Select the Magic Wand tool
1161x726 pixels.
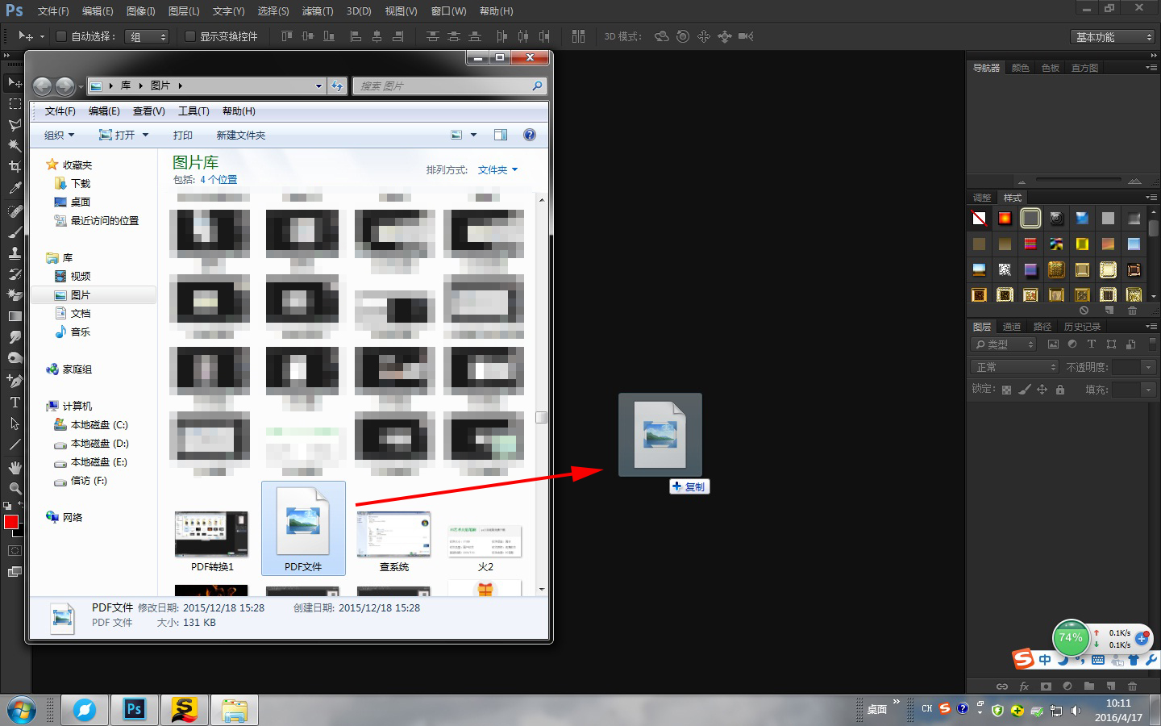pyautogui.click(x=15, y=145)
